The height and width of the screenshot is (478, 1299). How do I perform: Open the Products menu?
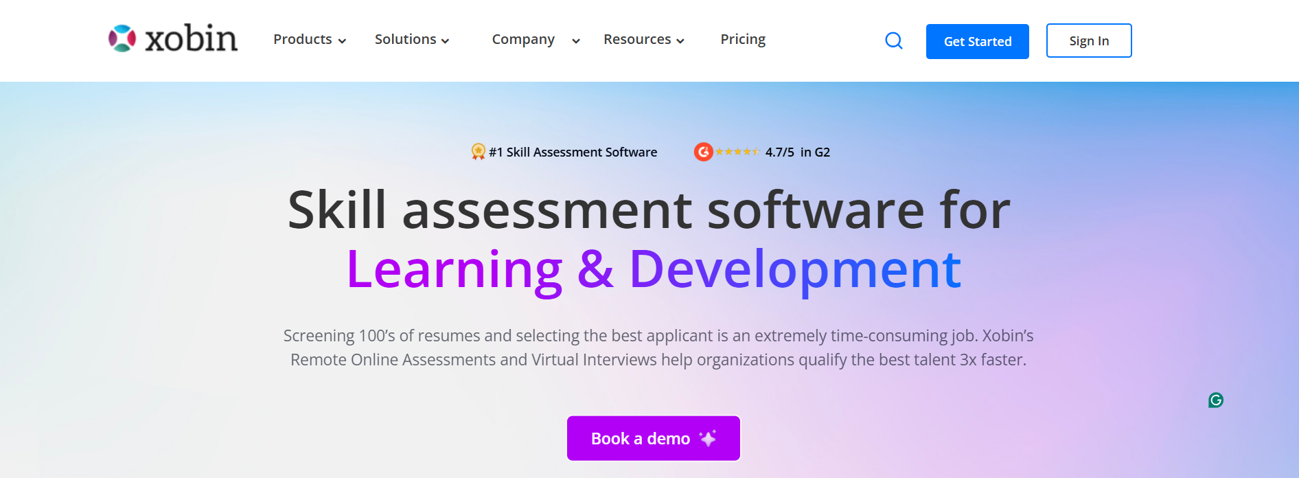[x=303, y=39]
